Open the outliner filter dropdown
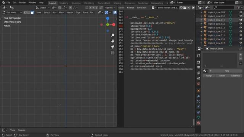 point(240,8)
